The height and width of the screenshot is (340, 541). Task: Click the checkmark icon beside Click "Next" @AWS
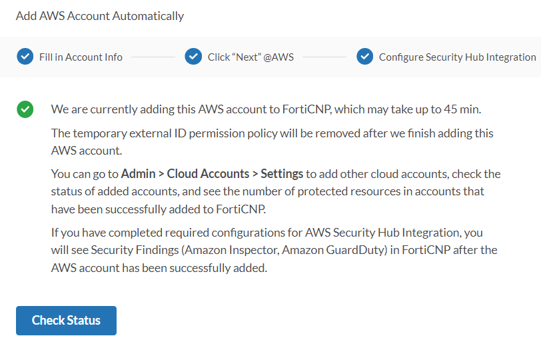[193, 57]
